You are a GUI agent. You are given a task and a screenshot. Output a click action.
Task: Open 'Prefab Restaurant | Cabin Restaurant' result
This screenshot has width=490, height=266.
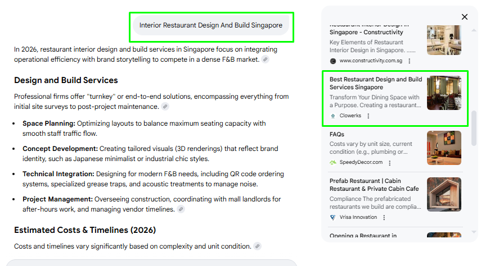(374, 185)
